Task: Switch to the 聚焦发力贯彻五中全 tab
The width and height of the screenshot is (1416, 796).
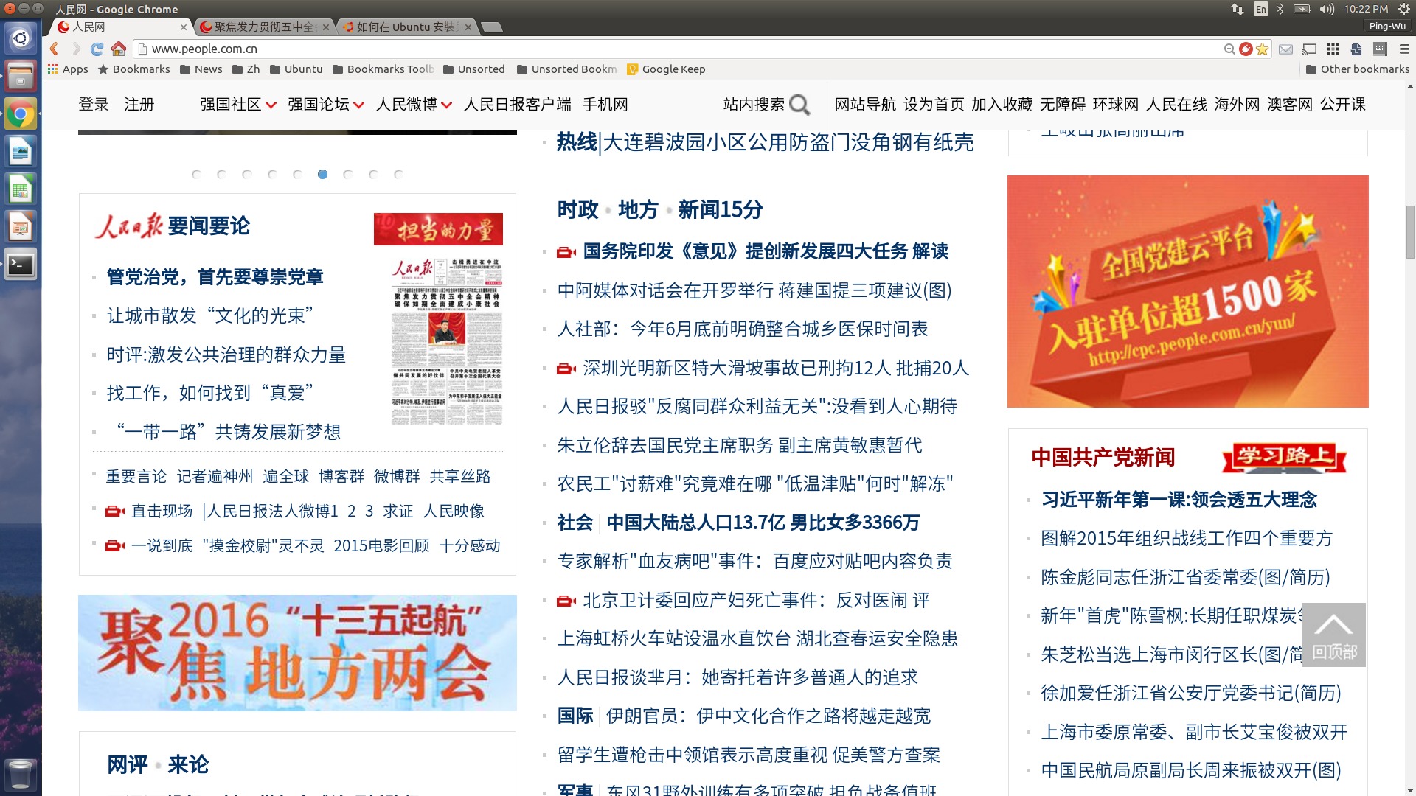Action: click(264, 27)
